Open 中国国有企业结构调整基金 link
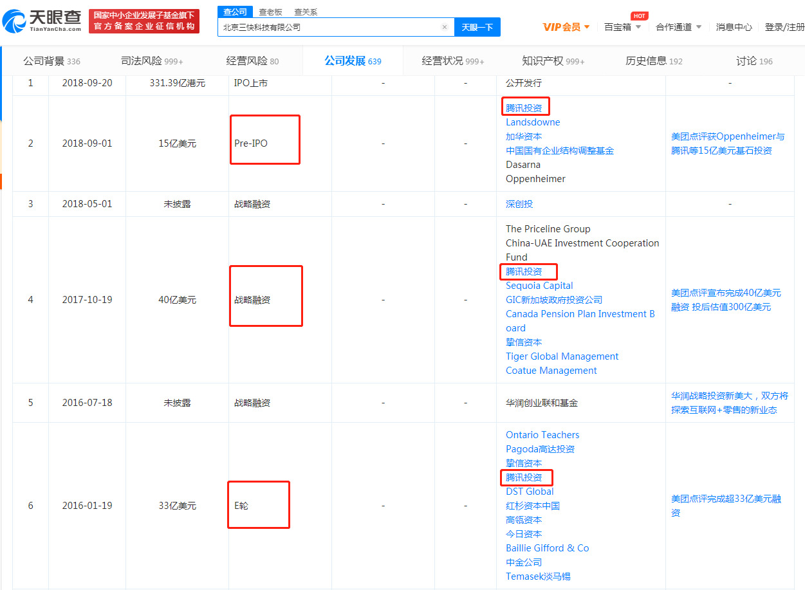 [560, 151]
